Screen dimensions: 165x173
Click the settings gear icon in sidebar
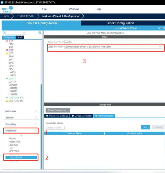40,33
